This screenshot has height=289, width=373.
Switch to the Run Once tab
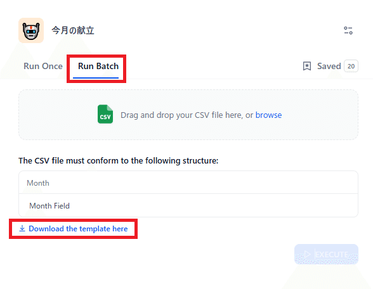tap(43, 66)
